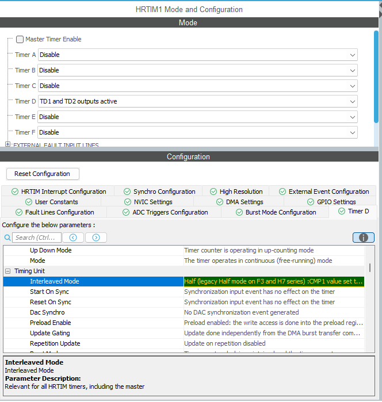Open the DMA Settings tab
This screenshot has height=402, width=382.
(240, 202)
